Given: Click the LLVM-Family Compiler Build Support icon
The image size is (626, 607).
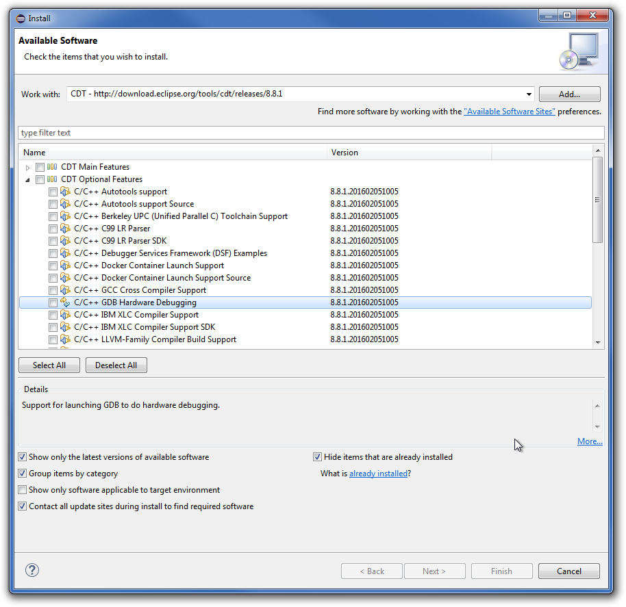Looking at the screenshot, I should [66, 339].
